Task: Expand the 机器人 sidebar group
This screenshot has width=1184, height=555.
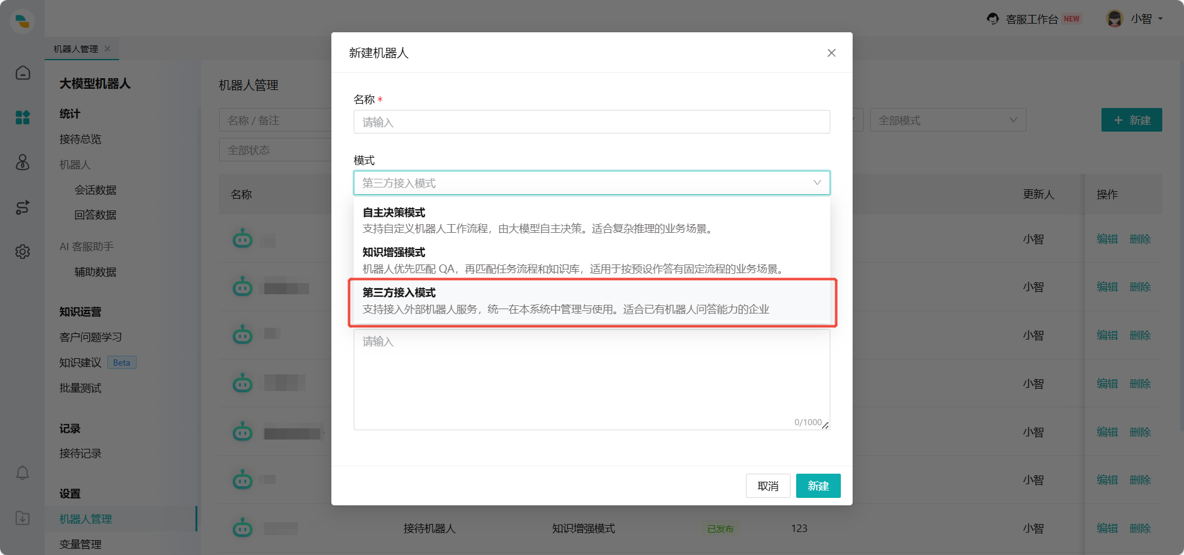Action: point(75,165)
